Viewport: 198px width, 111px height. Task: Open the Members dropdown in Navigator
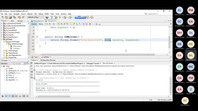coord(7,64)
